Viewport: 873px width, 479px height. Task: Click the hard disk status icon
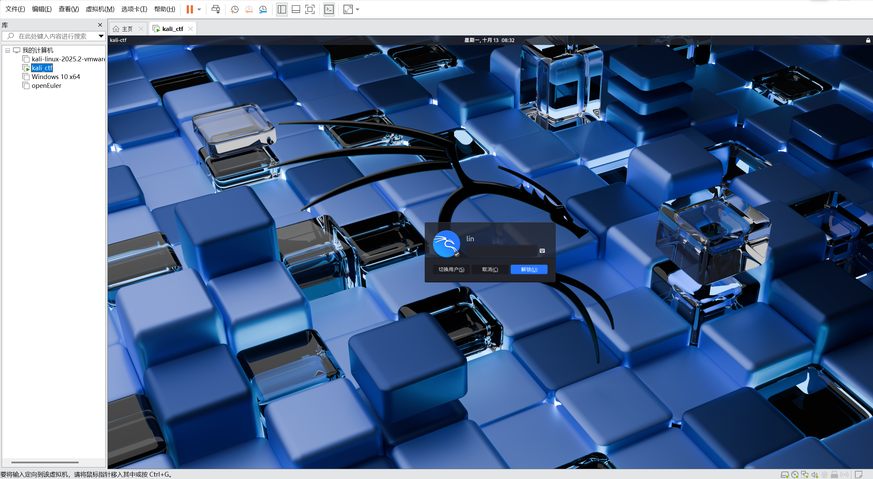(x=785, y=475)
